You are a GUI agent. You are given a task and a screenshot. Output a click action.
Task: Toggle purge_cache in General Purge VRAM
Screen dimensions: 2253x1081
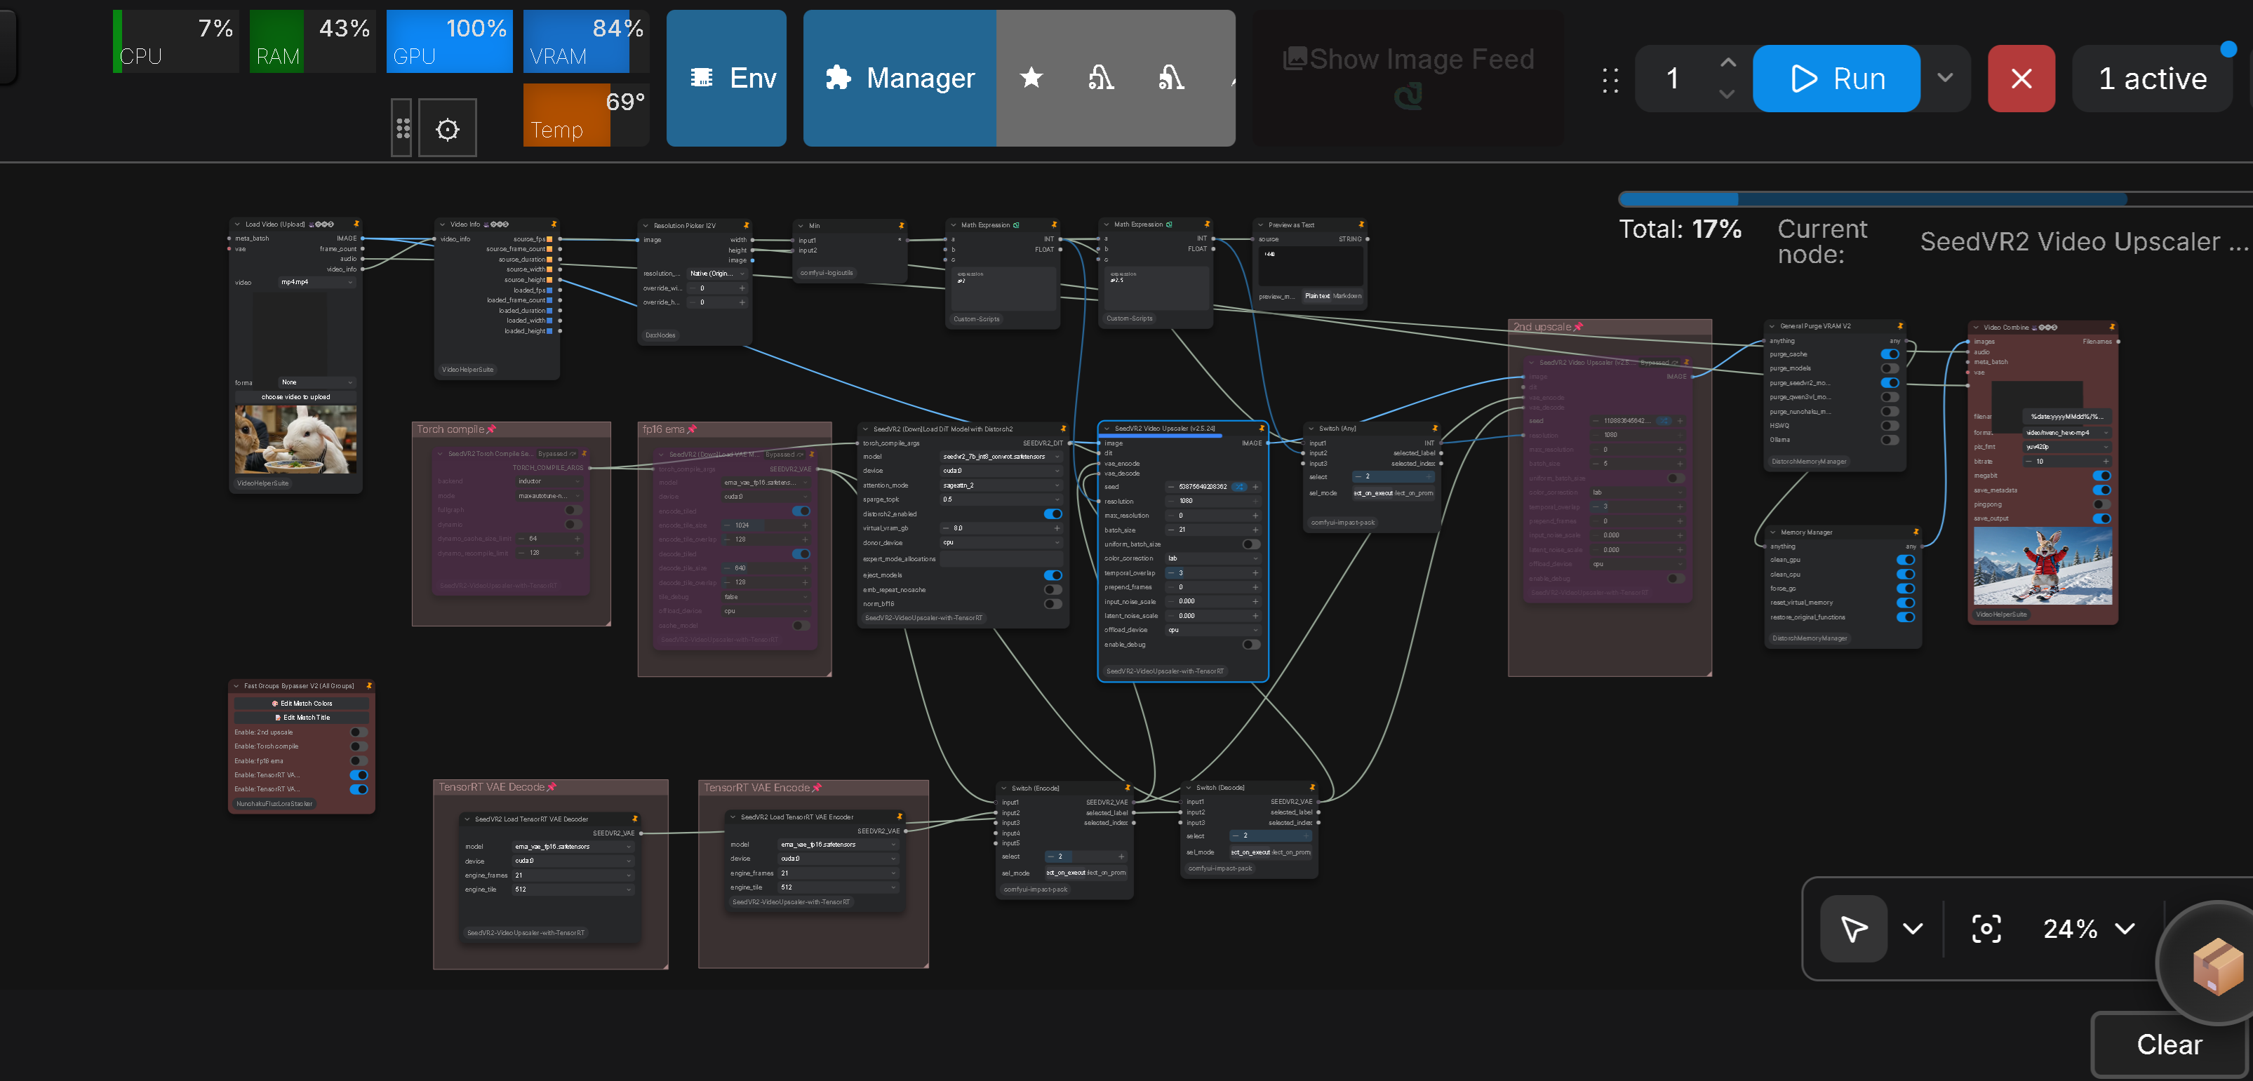tap(1889, 354)
